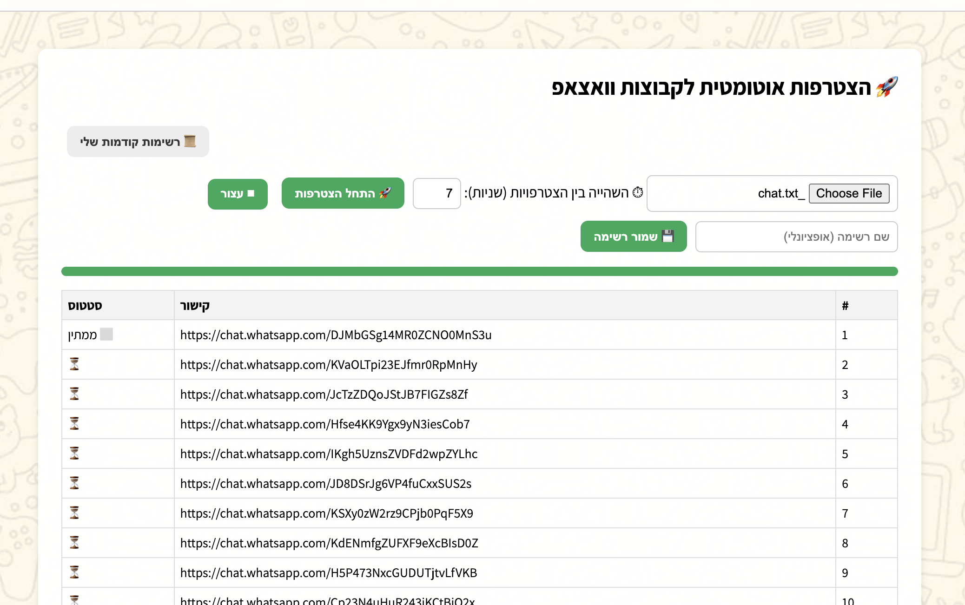Click the rocket icon beside the page title
The image size is (965, 605).
coord(886,87)
